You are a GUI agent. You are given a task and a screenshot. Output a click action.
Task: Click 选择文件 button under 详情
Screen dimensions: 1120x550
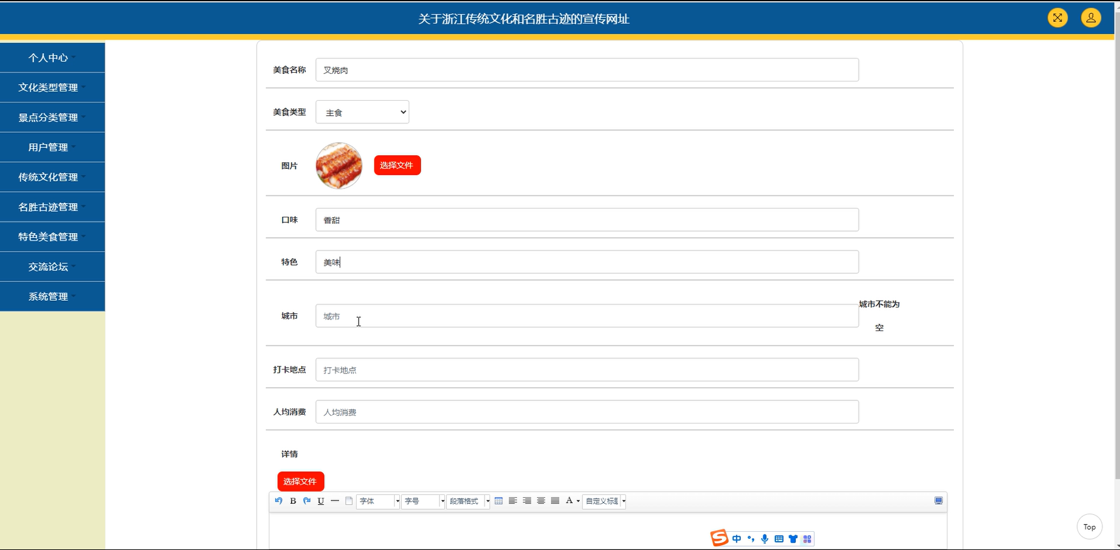pos(301,481)
